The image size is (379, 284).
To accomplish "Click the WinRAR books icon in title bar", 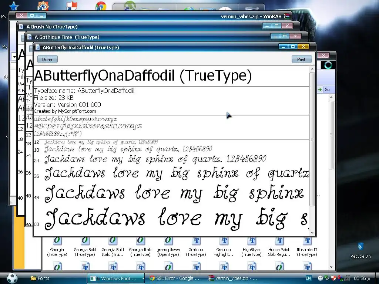I will point(287,16).
